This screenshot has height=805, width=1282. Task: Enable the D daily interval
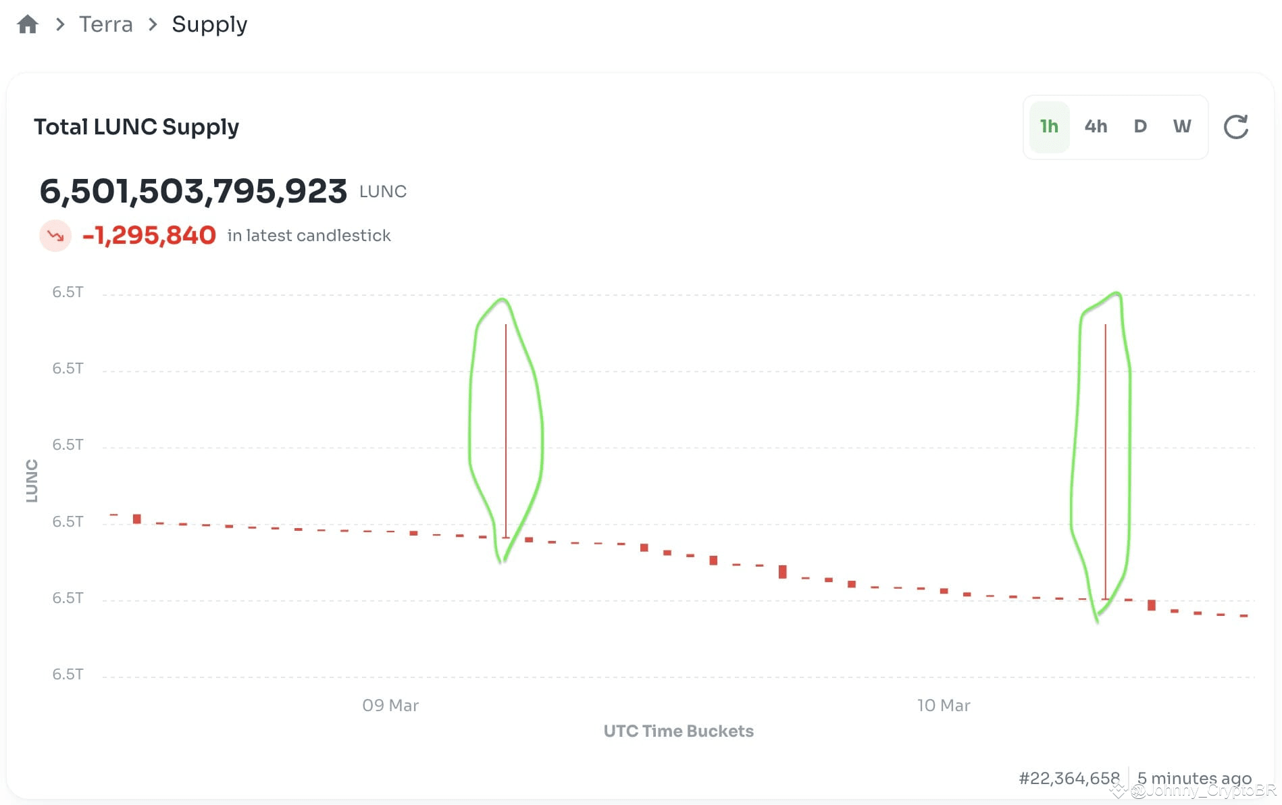pos(1140,126)
